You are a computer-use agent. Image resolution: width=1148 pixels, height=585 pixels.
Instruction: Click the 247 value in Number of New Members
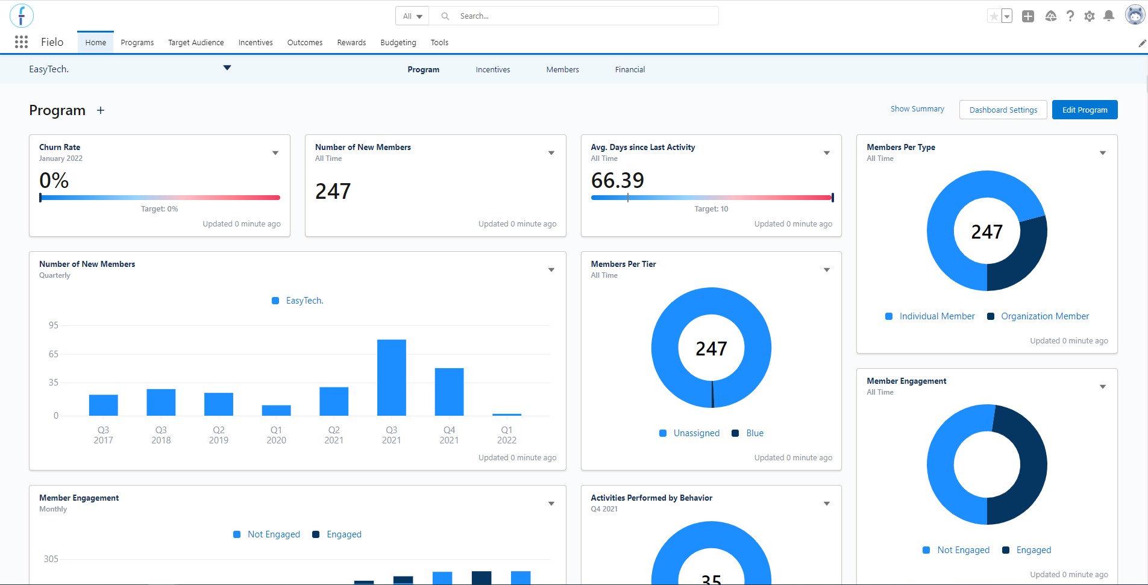tap(333, 192)
